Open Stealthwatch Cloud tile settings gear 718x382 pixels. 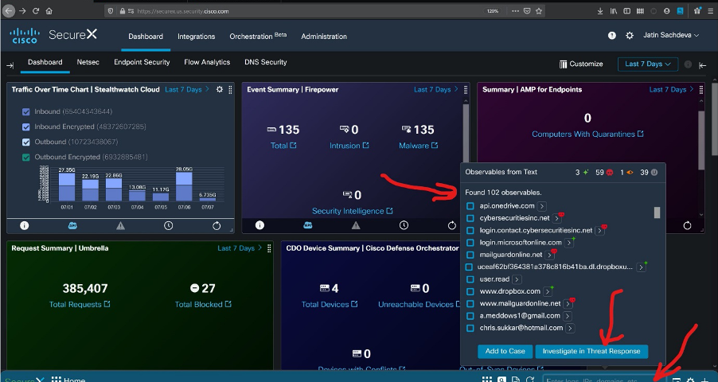tap(220, 90)
